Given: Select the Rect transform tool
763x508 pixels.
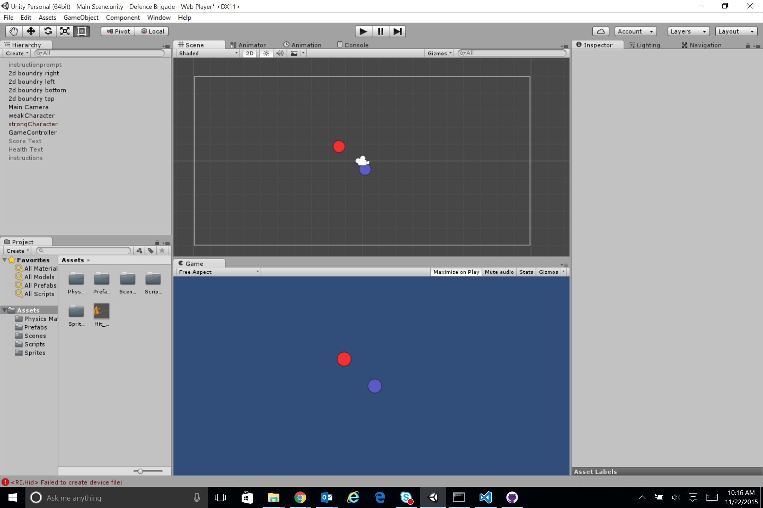Looking at the screenshot, I should pyautogui.click(x=82, y=31).
